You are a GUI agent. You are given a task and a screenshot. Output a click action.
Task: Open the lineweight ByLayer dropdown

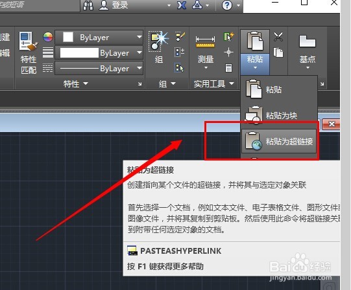click(99, 53)
